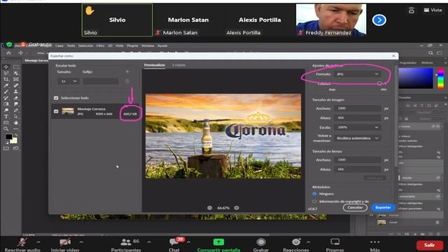Open Reacciones in Zoom

tap(295, 245)
